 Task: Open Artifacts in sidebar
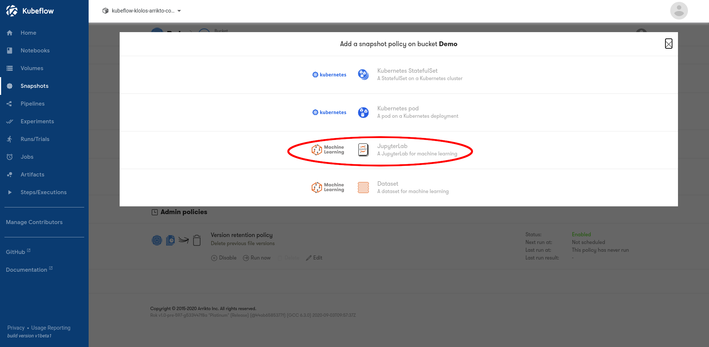coord(32,175)
